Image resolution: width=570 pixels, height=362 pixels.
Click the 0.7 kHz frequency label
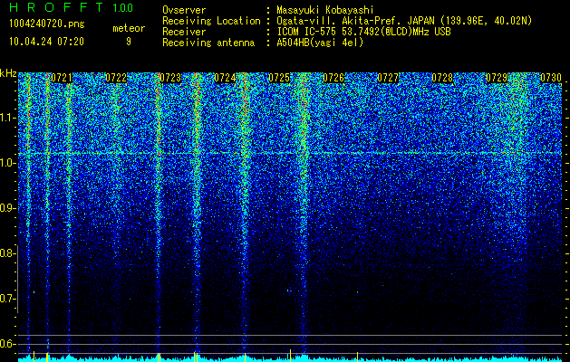[7, 299]
